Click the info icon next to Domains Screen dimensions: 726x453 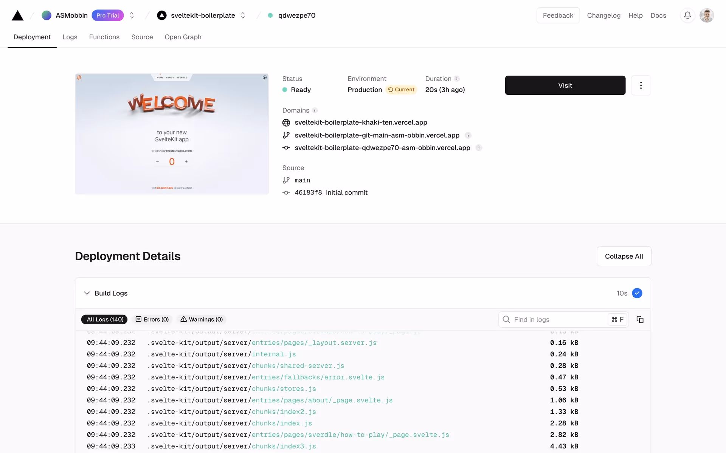click(315, 110)
